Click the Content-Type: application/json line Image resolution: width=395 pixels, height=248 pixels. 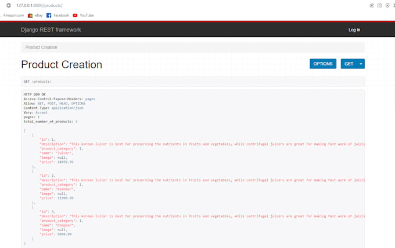pyautogui.click(x=53, y=108)
